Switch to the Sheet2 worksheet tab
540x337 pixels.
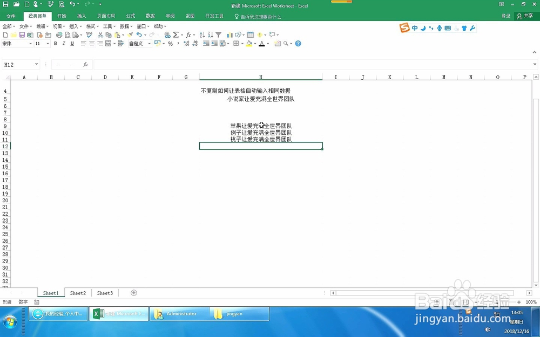[77, 293]
